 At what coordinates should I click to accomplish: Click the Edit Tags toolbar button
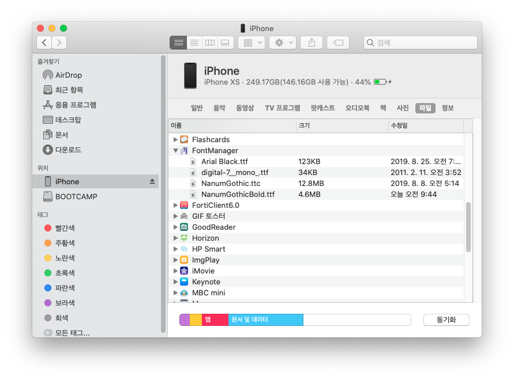click(x=338, y=43)
